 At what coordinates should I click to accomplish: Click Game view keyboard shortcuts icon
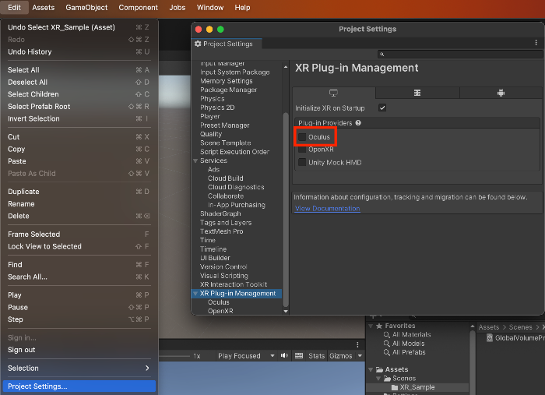pos(299,355)
